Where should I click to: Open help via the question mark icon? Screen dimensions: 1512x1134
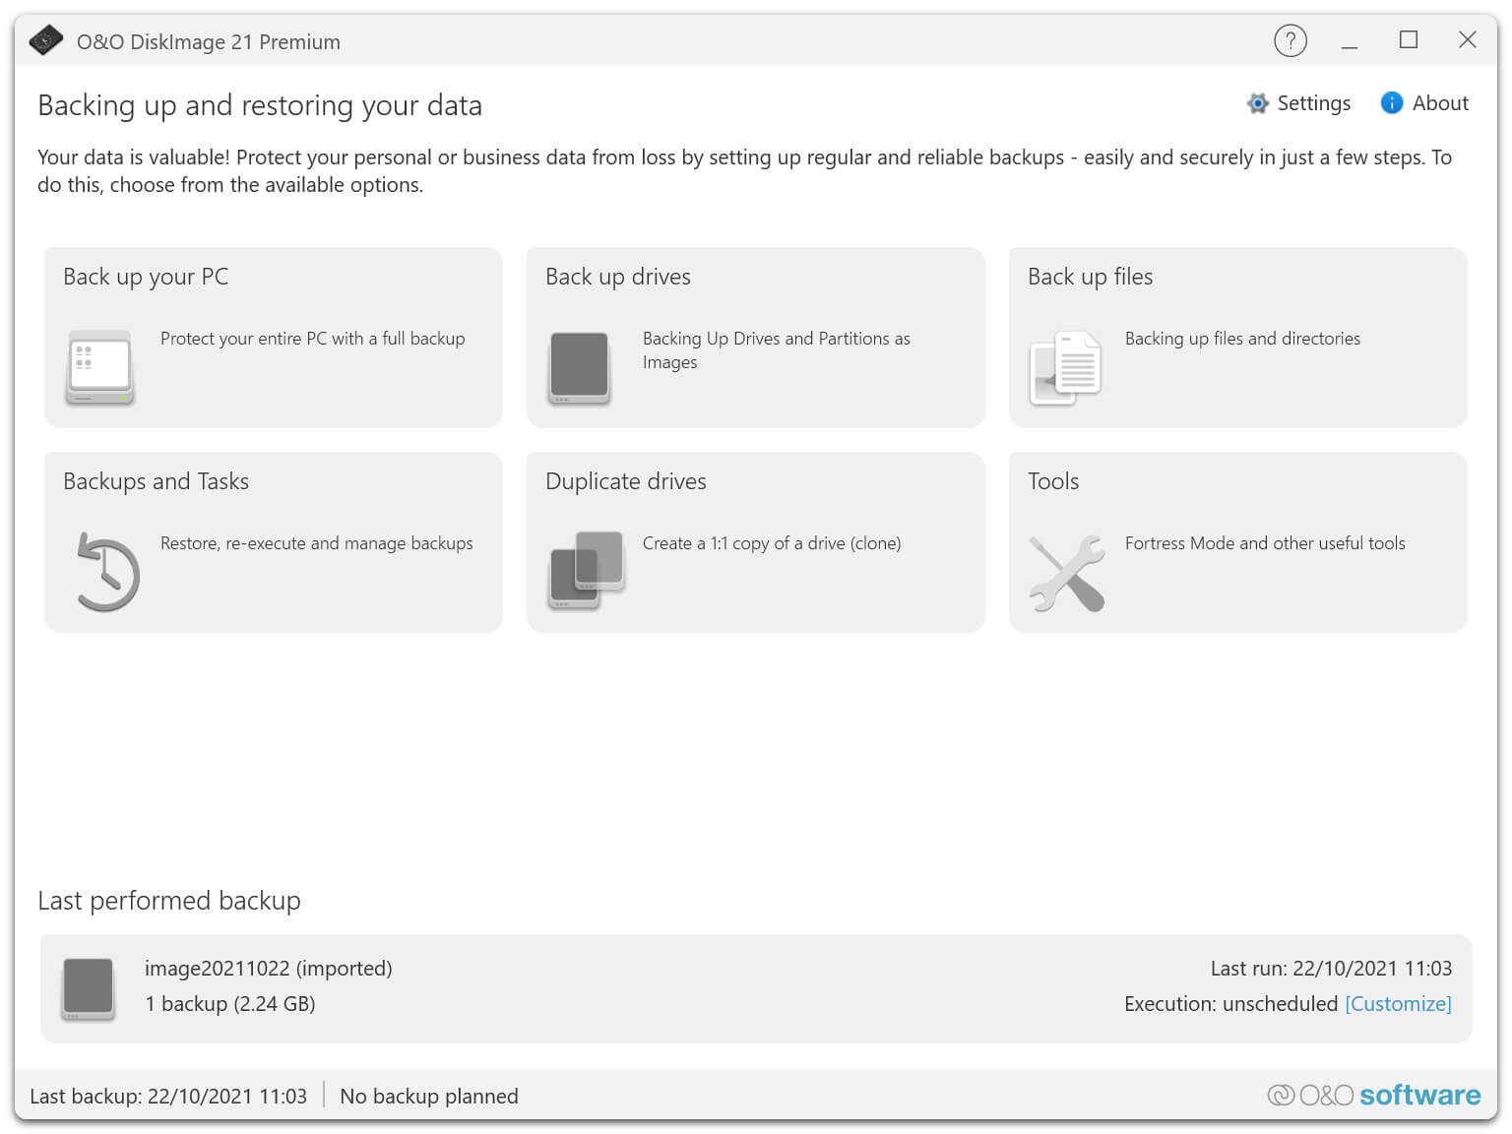pos(1290,40)
